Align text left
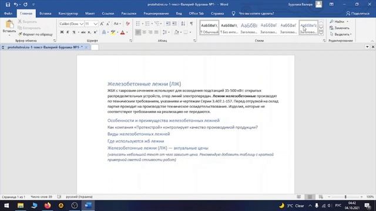 [x=138, y=32]
